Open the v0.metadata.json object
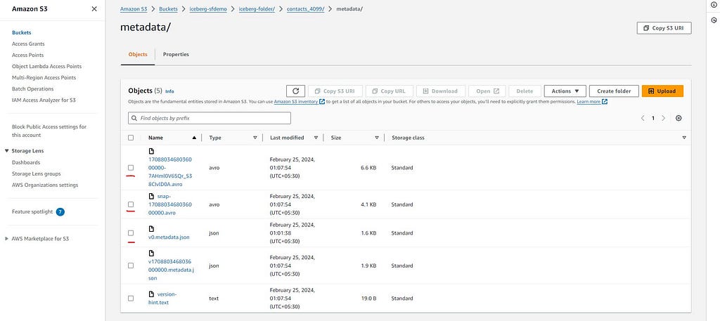Screen dimensions: 720x321 coord(169,237)
